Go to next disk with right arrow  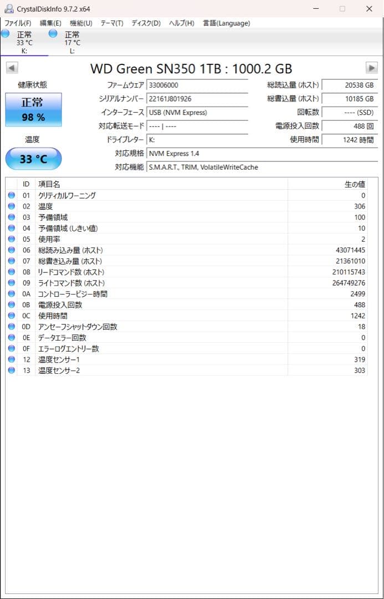[x=371, y=68]
